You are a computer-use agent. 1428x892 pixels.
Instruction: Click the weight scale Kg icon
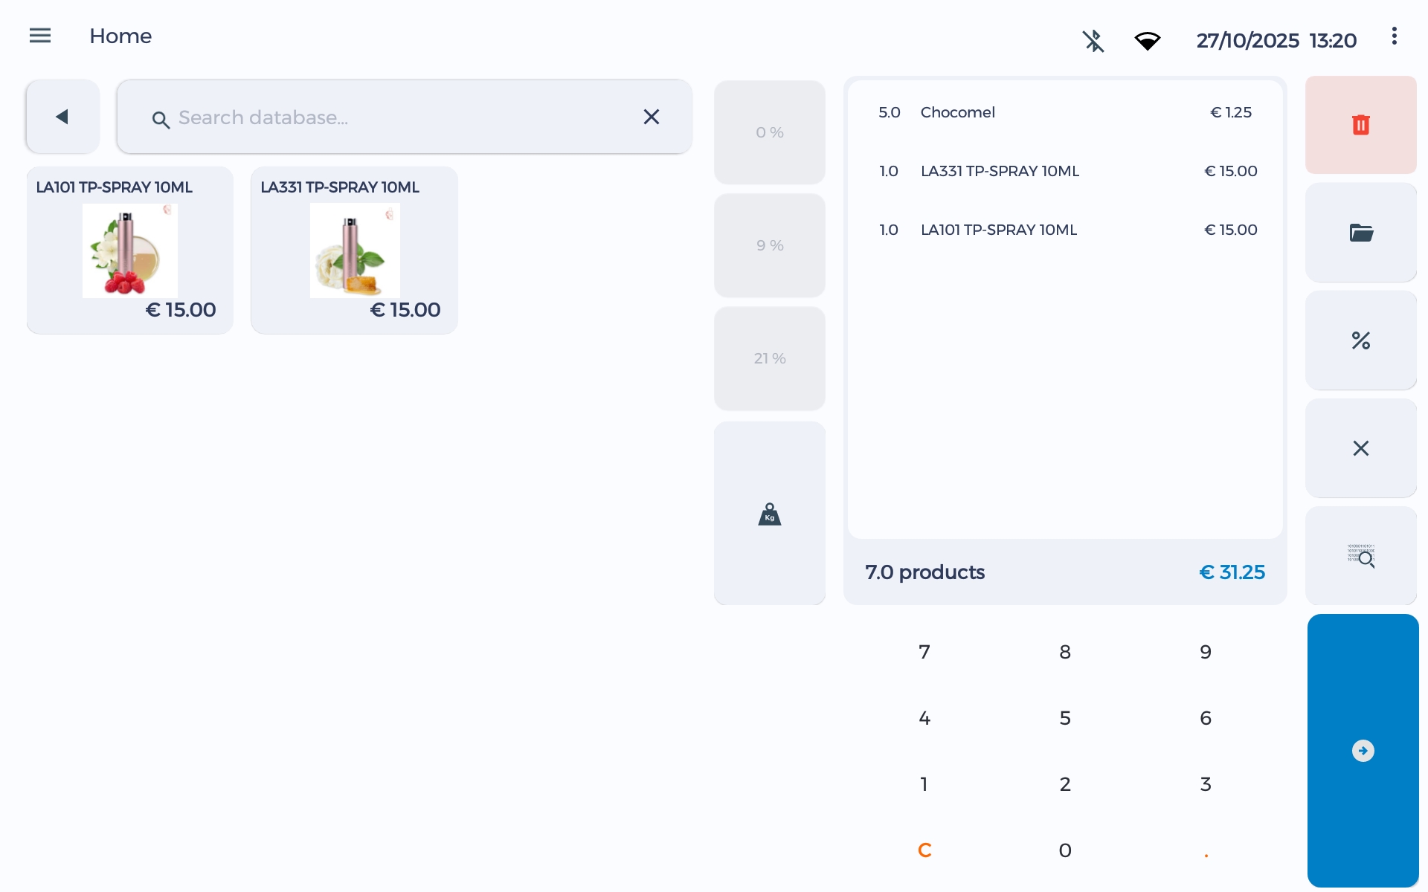pyautogui.click(x=769, y=514)
